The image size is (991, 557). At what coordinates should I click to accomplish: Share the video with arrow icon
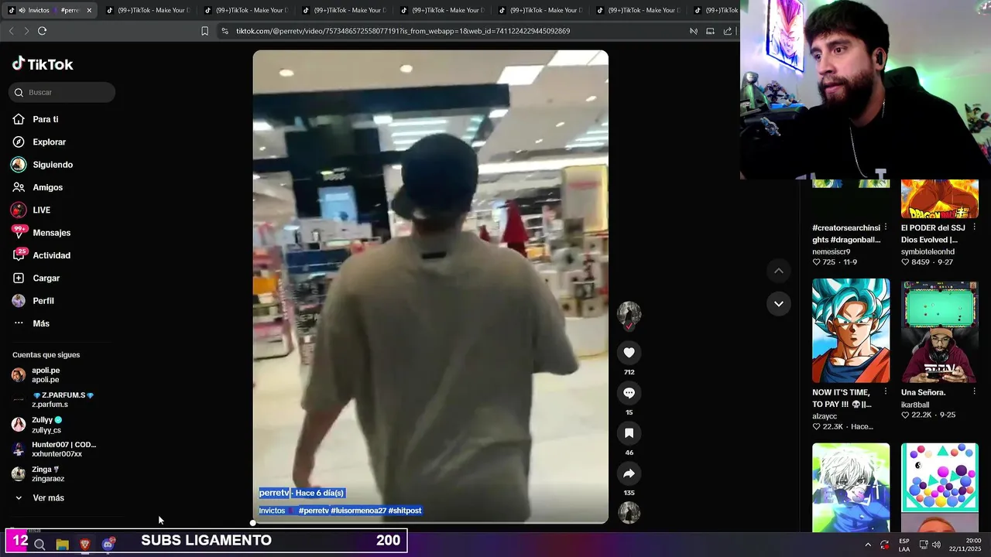click(629, 473)
